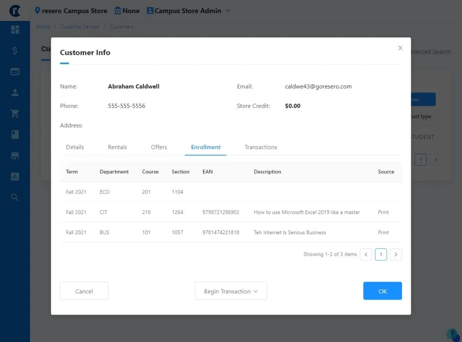Click the EAN column header
Viewport: 462px width, 342px height.
coord(207,172)
